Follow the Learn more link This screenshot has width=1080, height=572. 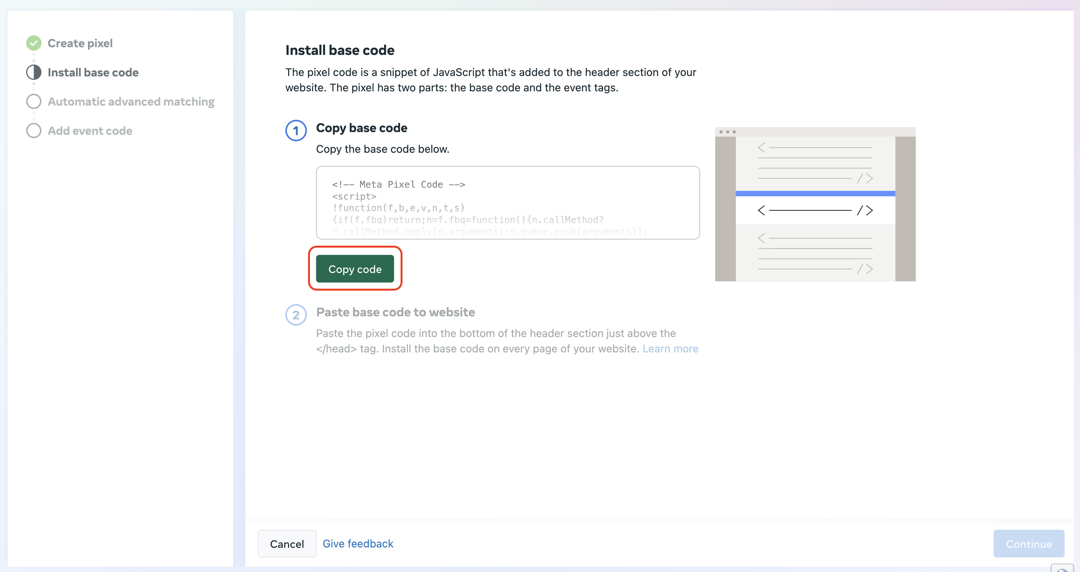click(x=670, y=349)
